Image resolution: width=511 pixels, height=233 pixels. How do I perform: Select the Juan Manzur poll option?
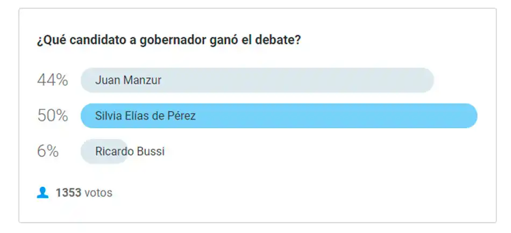coord(257,81)
